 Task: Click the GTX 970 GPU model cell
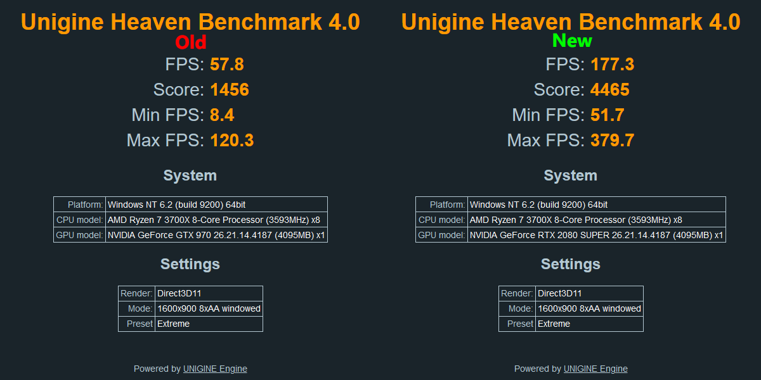tap(216, 235)
